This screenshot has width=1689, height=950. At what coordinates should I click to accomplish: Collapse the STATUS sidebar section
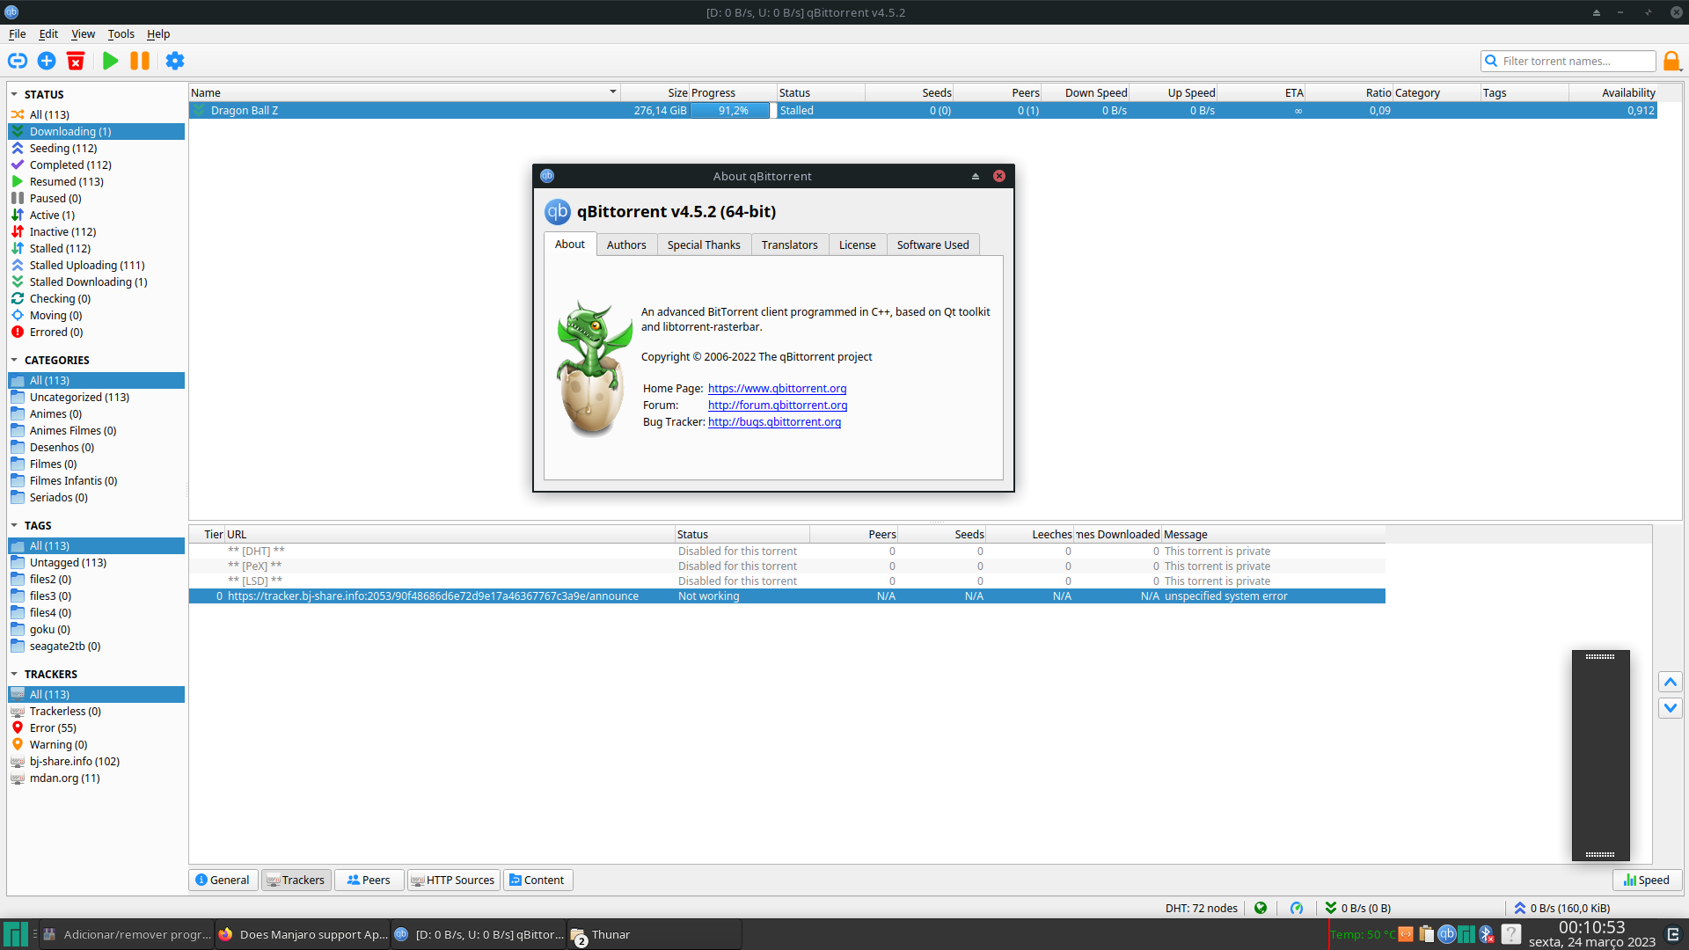[14, 94]
